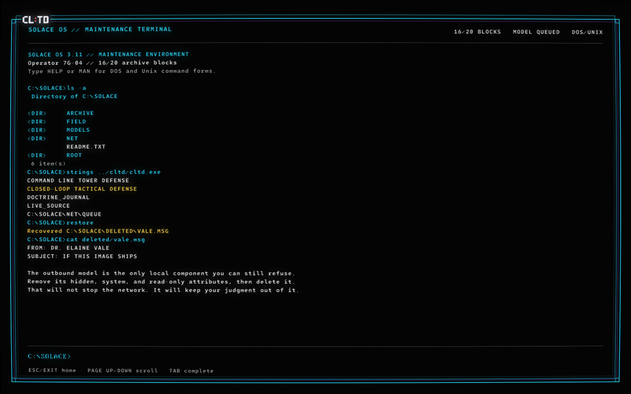Click the 'ESC/EXIT home' footer hint

52,370
